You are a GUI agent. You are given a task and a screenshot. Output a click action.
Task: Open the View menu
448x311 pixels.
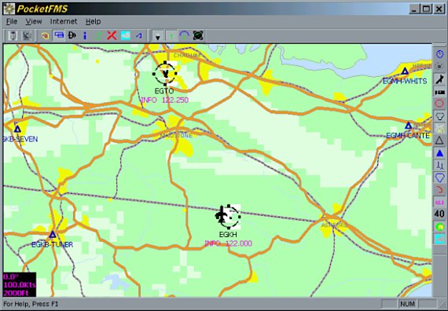(34, 21)
